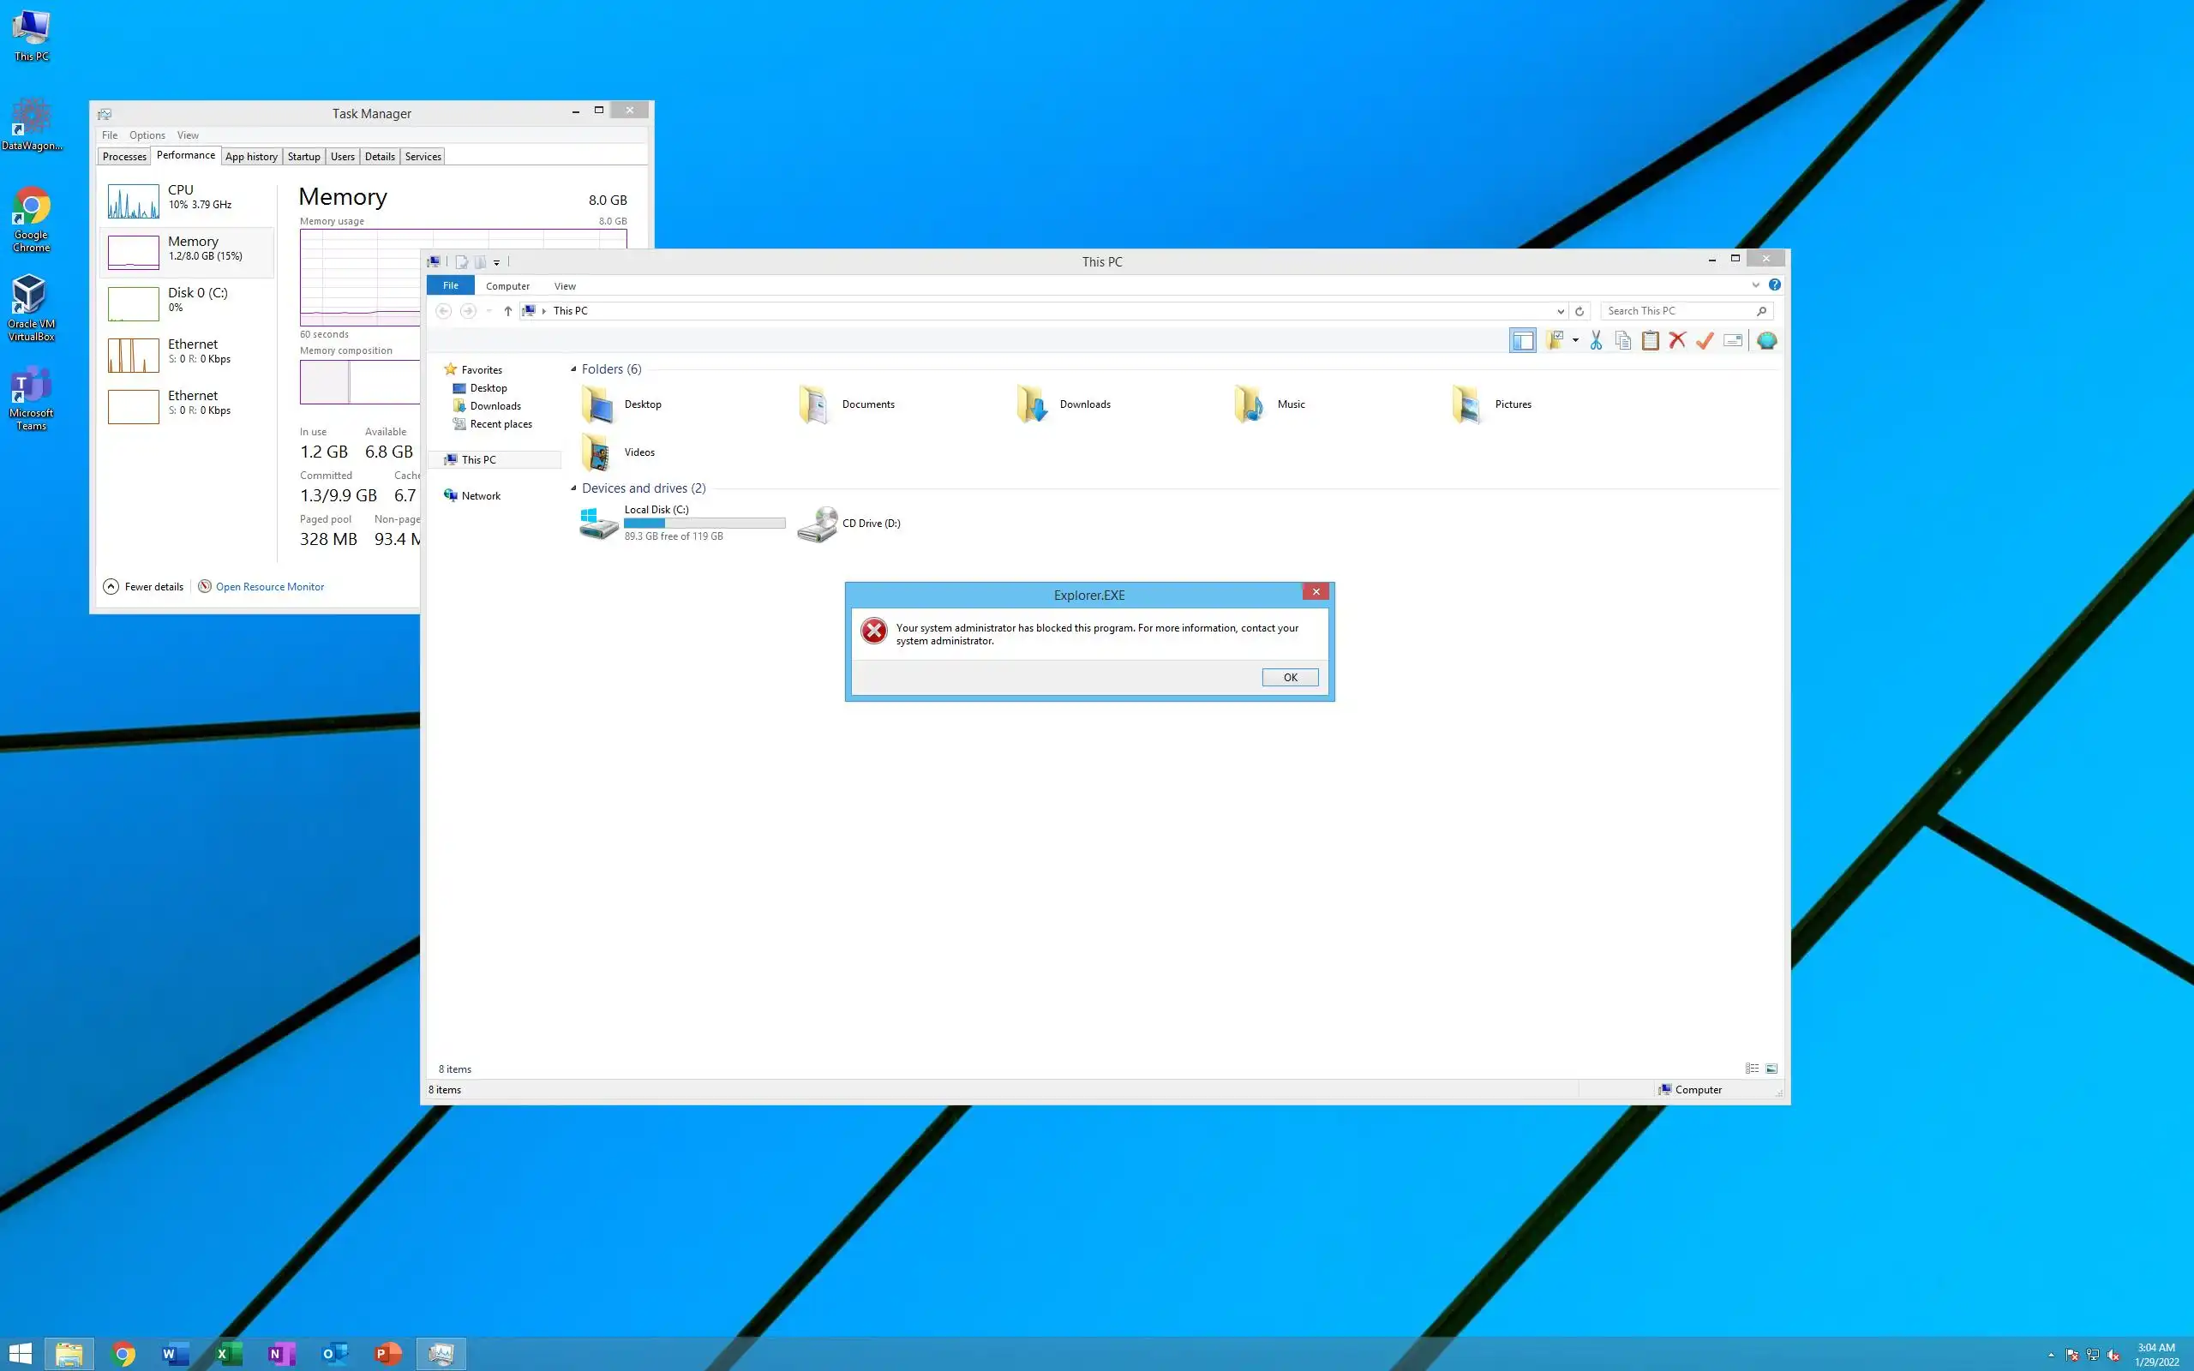
Task: Open Resource Monitor link
Action: pos(269,587)
